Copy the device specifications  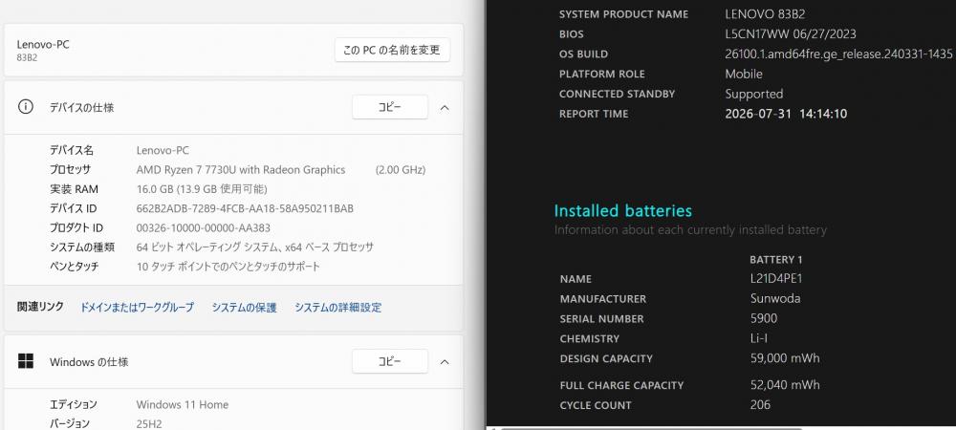pyautogui.click(x=390, y=107)
